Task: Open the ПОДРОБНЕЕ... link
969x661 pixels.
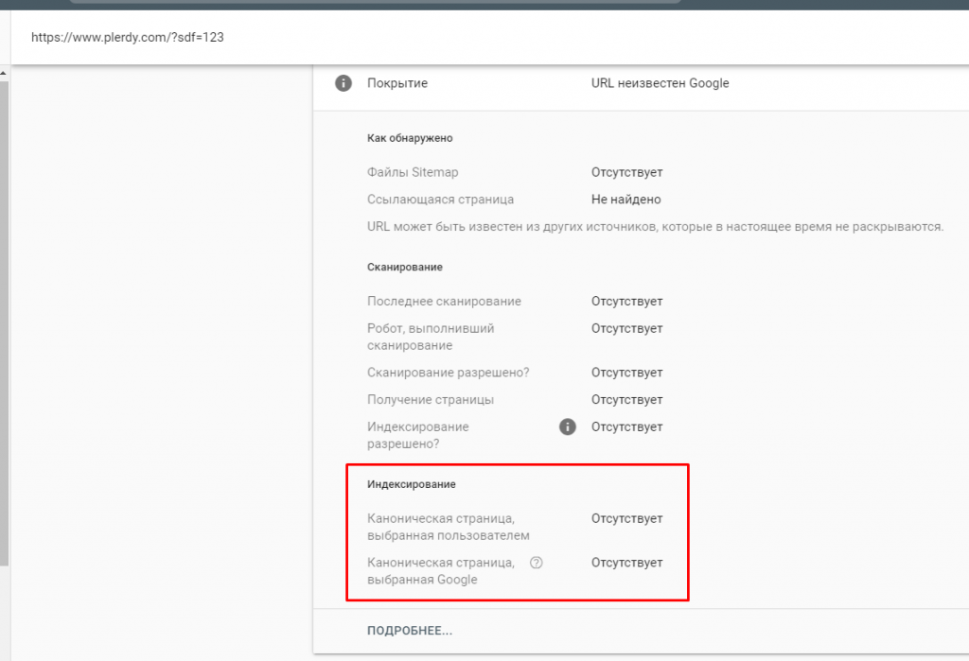Action: pos(410,631)
